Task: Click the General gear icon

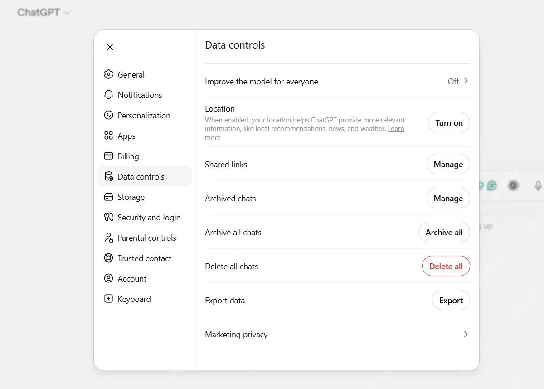Action: pyautogui.click(x=108, y=74)
